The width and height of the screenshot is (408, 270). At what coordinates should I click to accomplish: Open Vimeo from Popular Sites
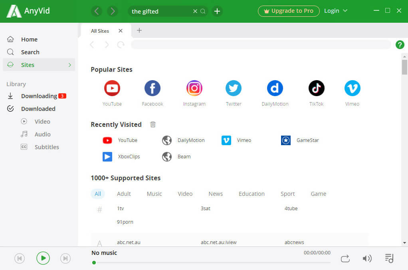(x=353, y=89)
